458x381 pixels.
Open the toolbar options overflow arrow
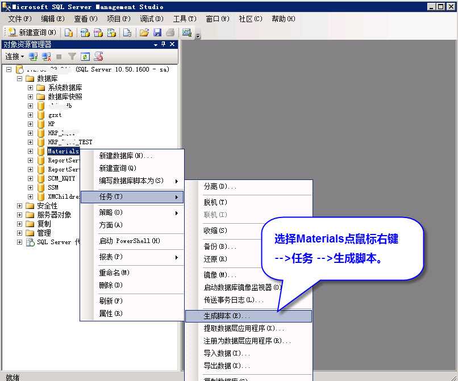198,36
